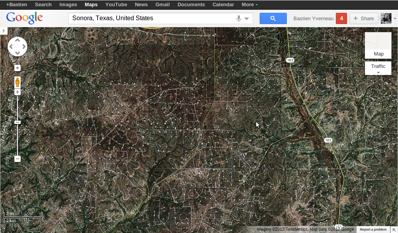The height and width of the screenshot is (233, 398).
Task: Pan the map left with the arrow
Action: 11,47
